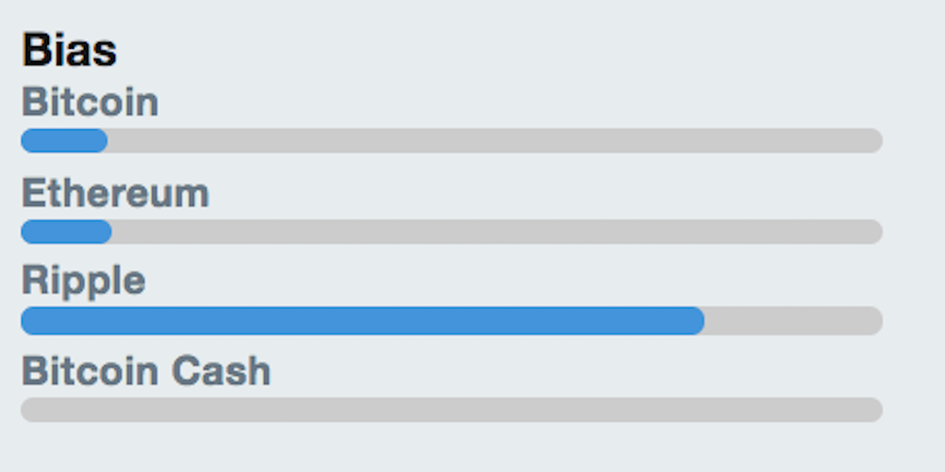Select the Bitcoin Cash label

[x=146, y=371]
